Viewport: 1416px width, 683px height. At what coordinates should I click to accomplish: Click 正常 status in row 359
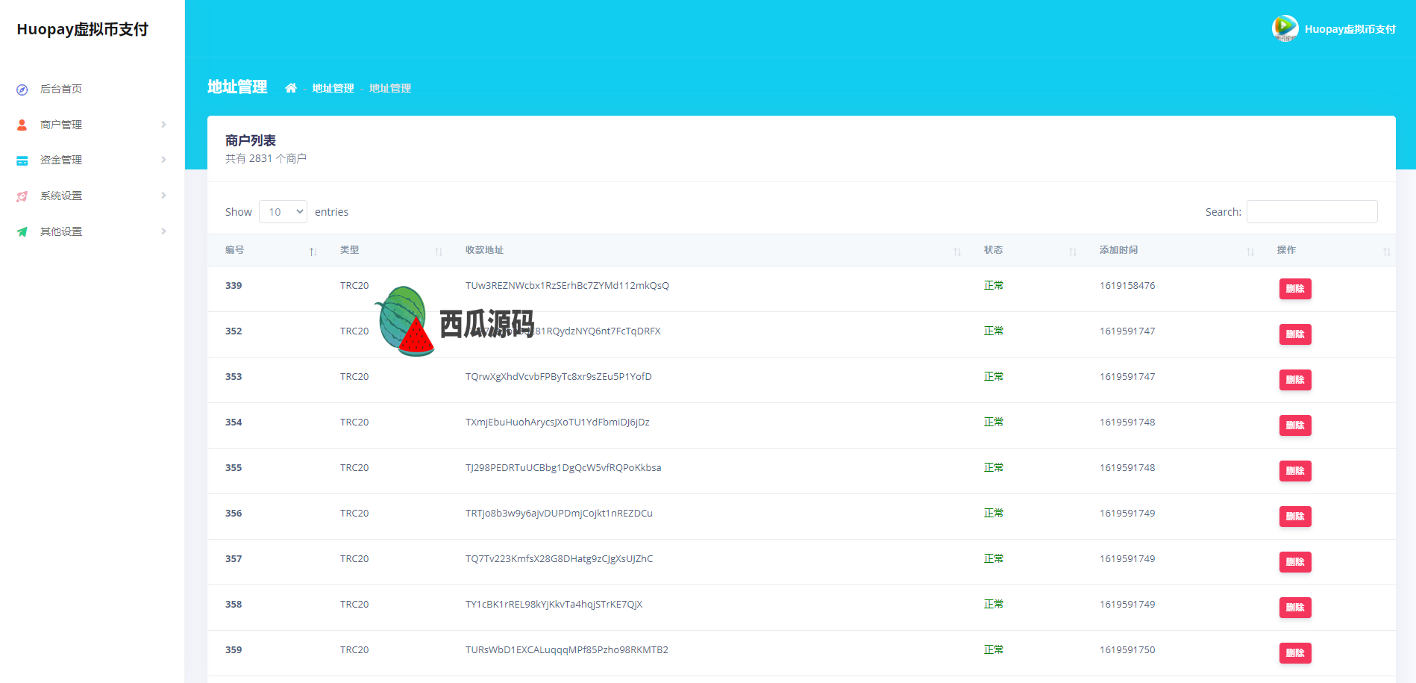pos(994,649)
